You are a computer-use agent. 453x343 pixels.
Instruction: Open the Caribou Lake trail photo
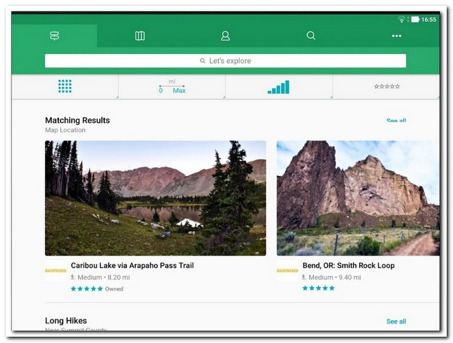pos(155,198)
